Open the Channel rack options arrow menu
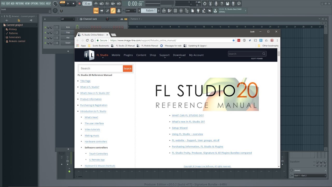Viewport: 332px width, 187px height. click(x=45, y=19)
